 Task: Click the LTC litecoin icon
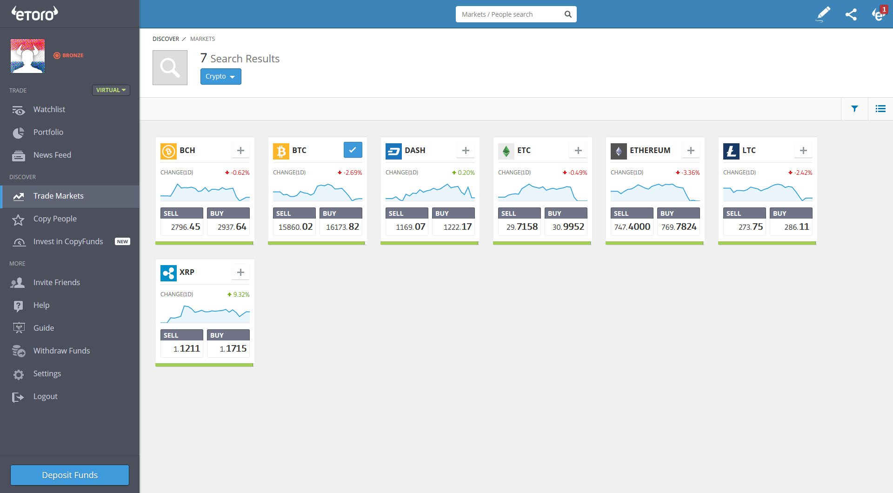[731, 151]
